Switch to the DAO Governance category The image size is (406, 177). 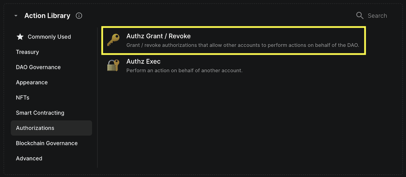(38, 67)
